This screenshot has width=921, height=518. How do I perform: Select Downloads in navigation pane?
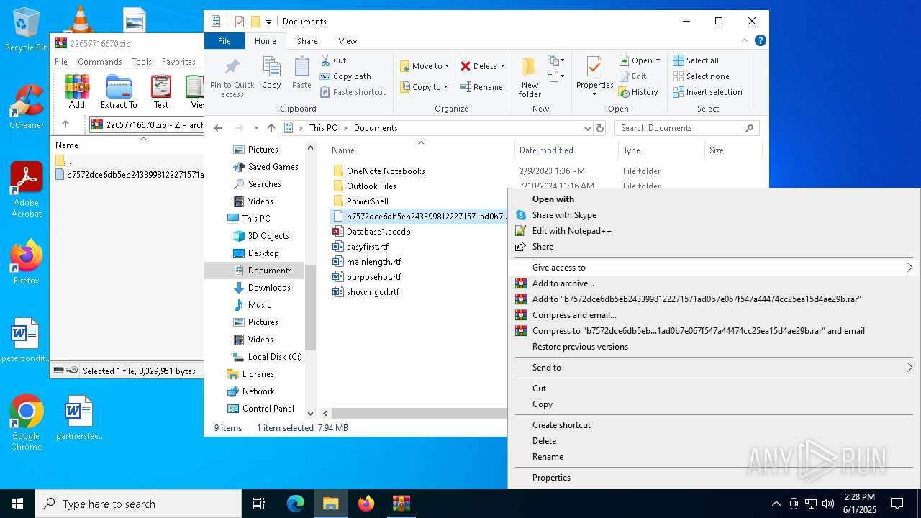coord(269,288)
